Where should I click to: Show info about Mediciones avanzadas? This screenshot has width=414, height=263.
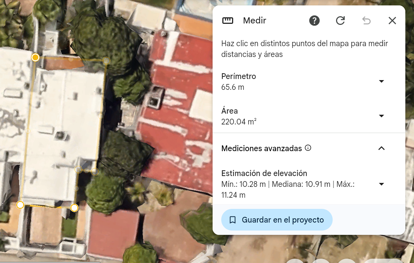[x=308, y=148]
